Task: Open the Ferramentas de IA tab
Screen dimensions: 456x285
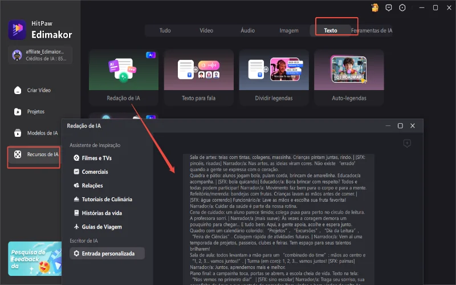Action: (372, 30)
